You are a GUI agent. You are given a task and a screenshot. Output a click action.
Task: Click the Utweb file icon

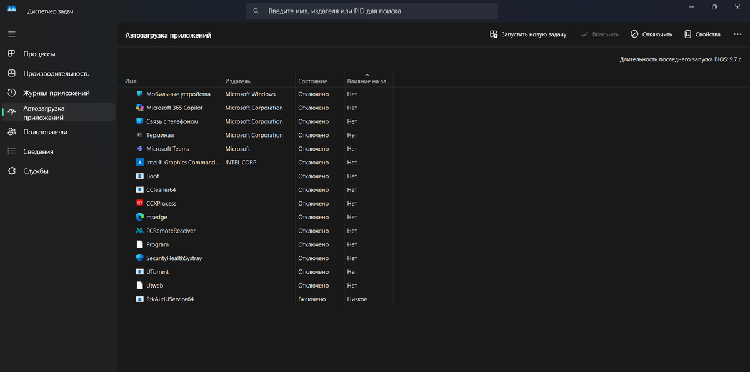point(140,286)
